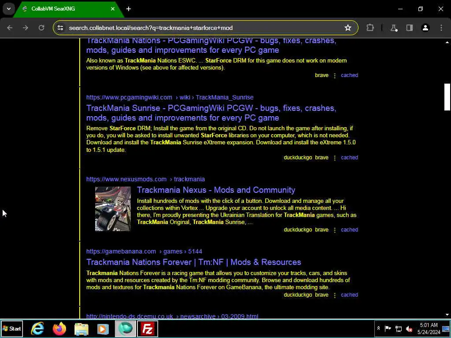This screenshot has height=338, width=451.
Task: Open the Trackmania Nexus car thumbnail
Action: pos(113,209)
